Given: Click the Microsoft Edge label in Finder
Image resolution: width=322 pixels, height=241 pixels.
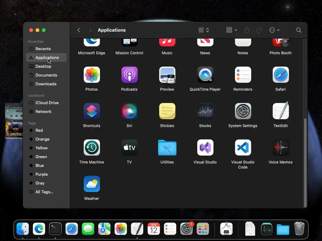Looking at the screenshot, I should (x=92, y=53).
